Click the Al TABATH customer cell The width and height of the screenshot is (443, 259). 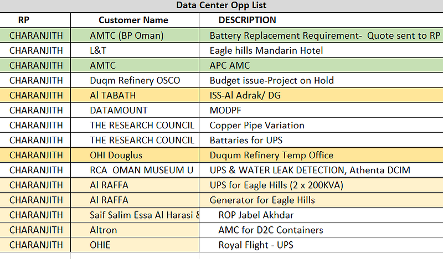click(112, 95)
